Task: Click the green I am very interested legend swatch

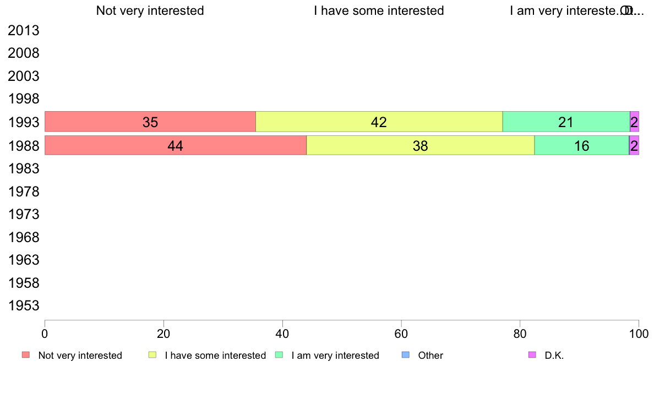Action: click(x=279, y=355)
